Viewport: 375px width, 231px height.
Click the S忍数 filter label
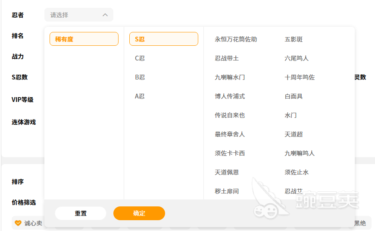20,77
